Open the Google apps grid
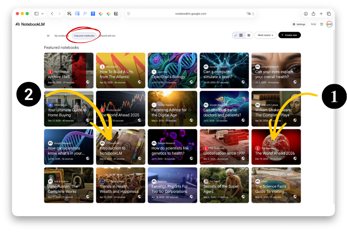Viewport: 347px width, 232px height. (321, 24)
